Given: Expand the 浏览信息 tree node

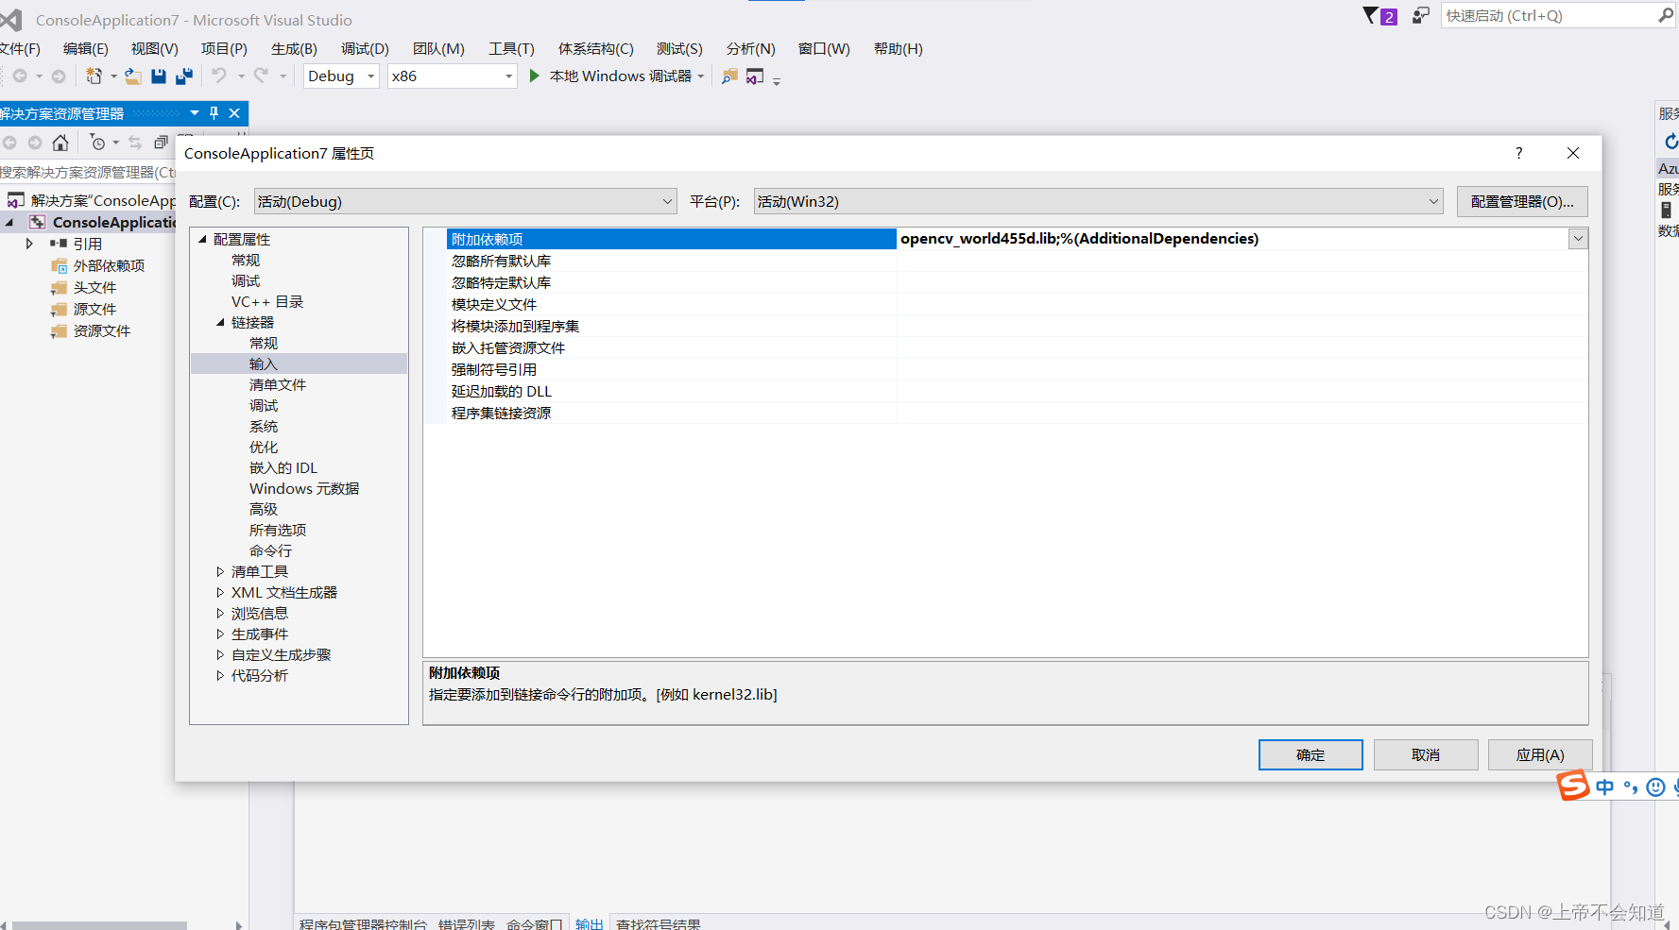Looking at the screenshot, I should click(220, 614).
